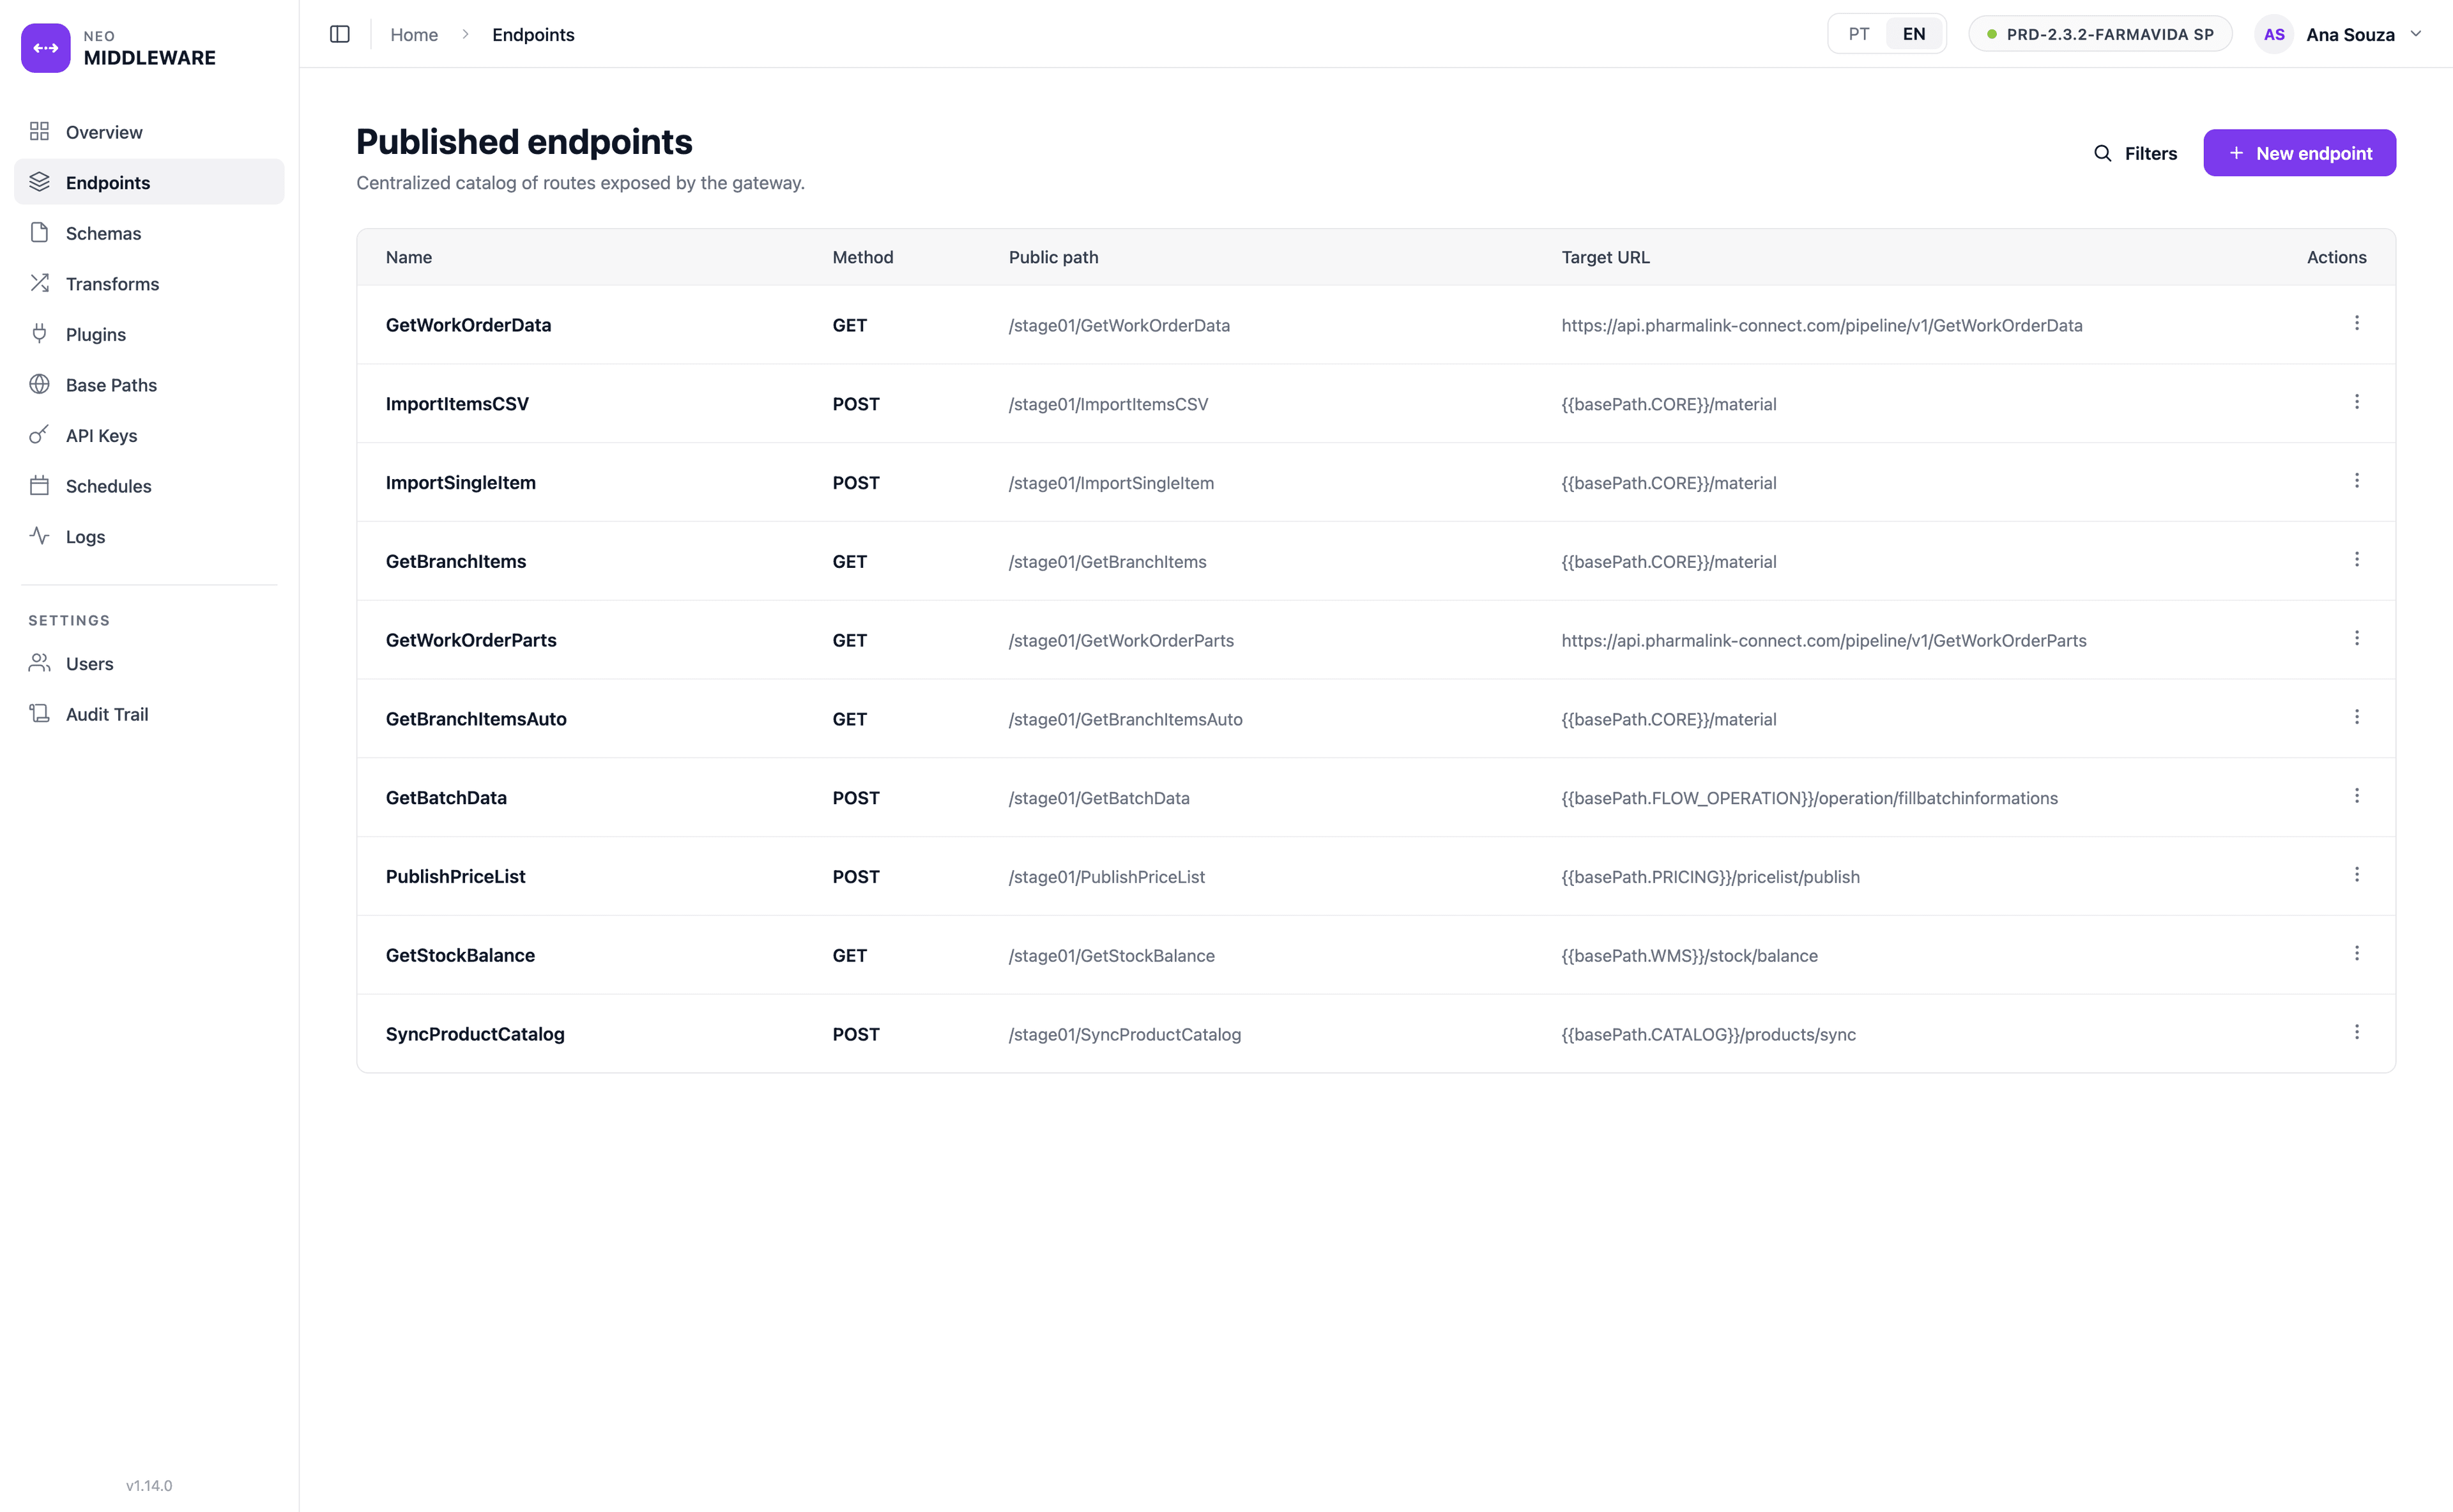
Task: Open Users settings label
Action: tap(90, 664)
